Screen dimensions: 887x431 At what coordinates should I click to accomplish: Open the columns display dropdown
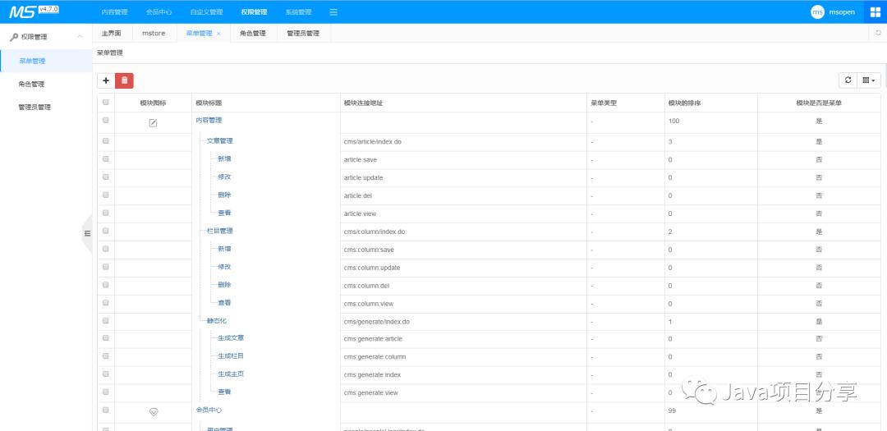pyautogui.click(x=869, y=80)
